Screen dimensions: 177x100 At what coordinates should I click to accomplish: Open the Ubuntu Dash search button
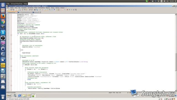click(3, 5)
